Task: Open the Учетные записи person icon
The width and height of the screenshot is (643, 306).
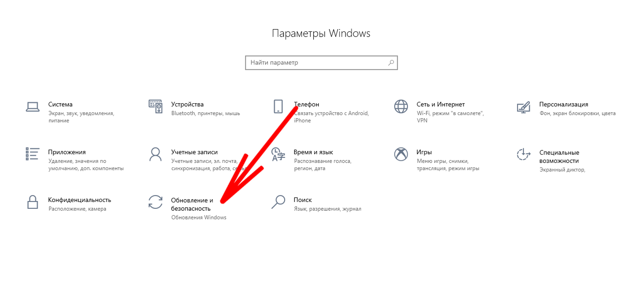Action: [155, 154]
